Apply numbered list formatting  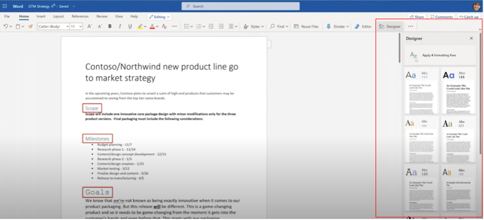199,26
